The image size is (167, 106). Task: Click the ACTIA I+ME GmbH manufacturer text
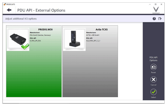pyautogui.click(x=93, y=35)
